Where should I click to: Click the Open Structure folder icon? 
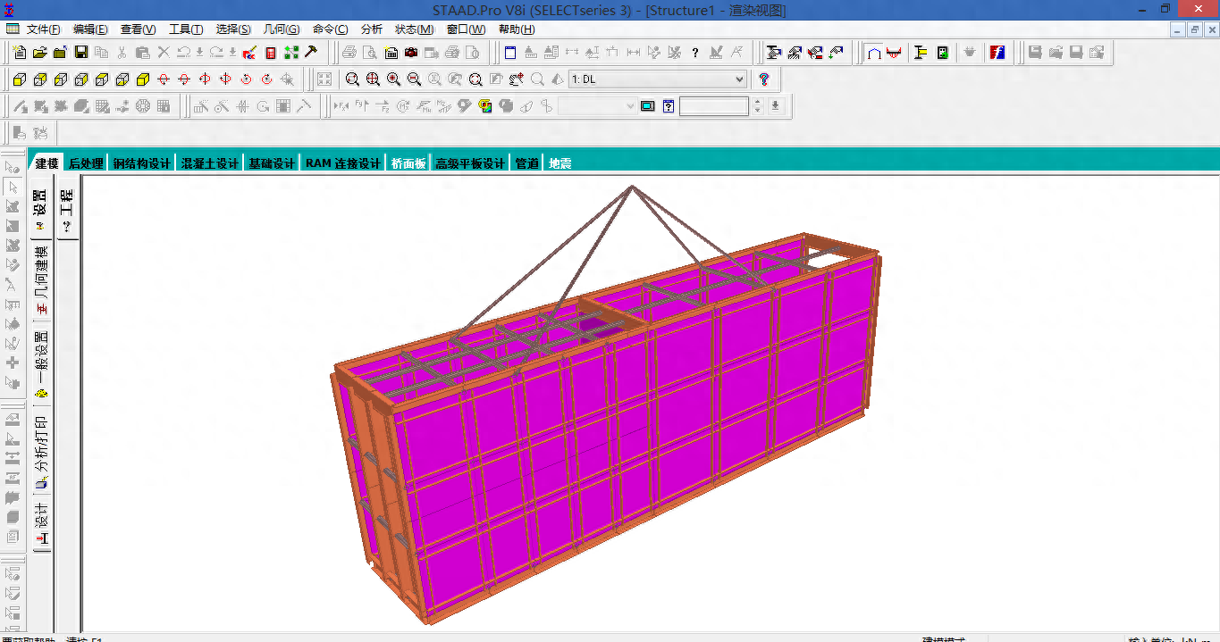pyautogui.click(x=39, y=53)
